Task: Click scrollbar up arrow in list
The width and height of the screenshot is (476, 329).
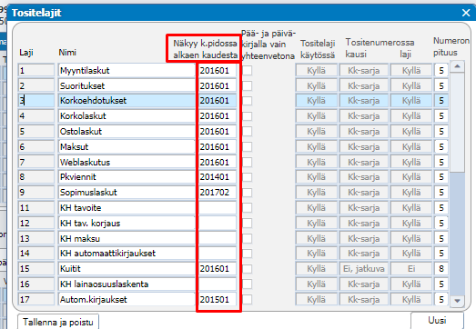Action: pyautogui.click(x=458, y=66)
